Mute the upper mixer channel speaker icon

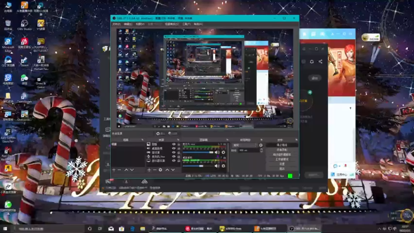[x=217, y=152]
